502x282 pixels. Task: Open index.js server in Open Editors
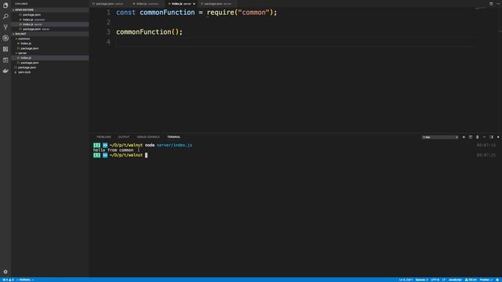click(x=50, y=24)
